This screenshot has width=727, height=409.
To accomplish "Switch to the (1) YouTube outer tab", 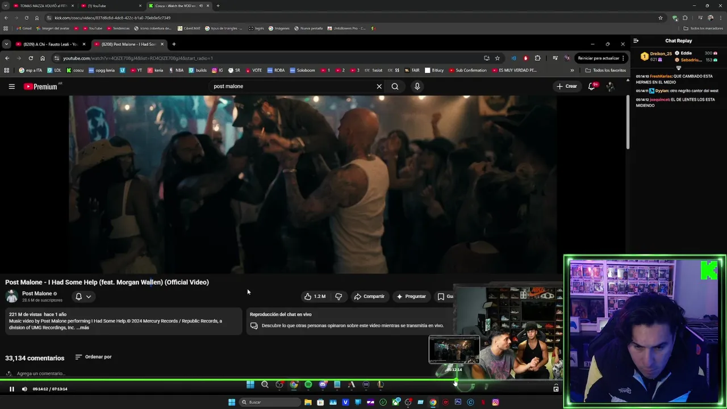I will tap(111, 6).
